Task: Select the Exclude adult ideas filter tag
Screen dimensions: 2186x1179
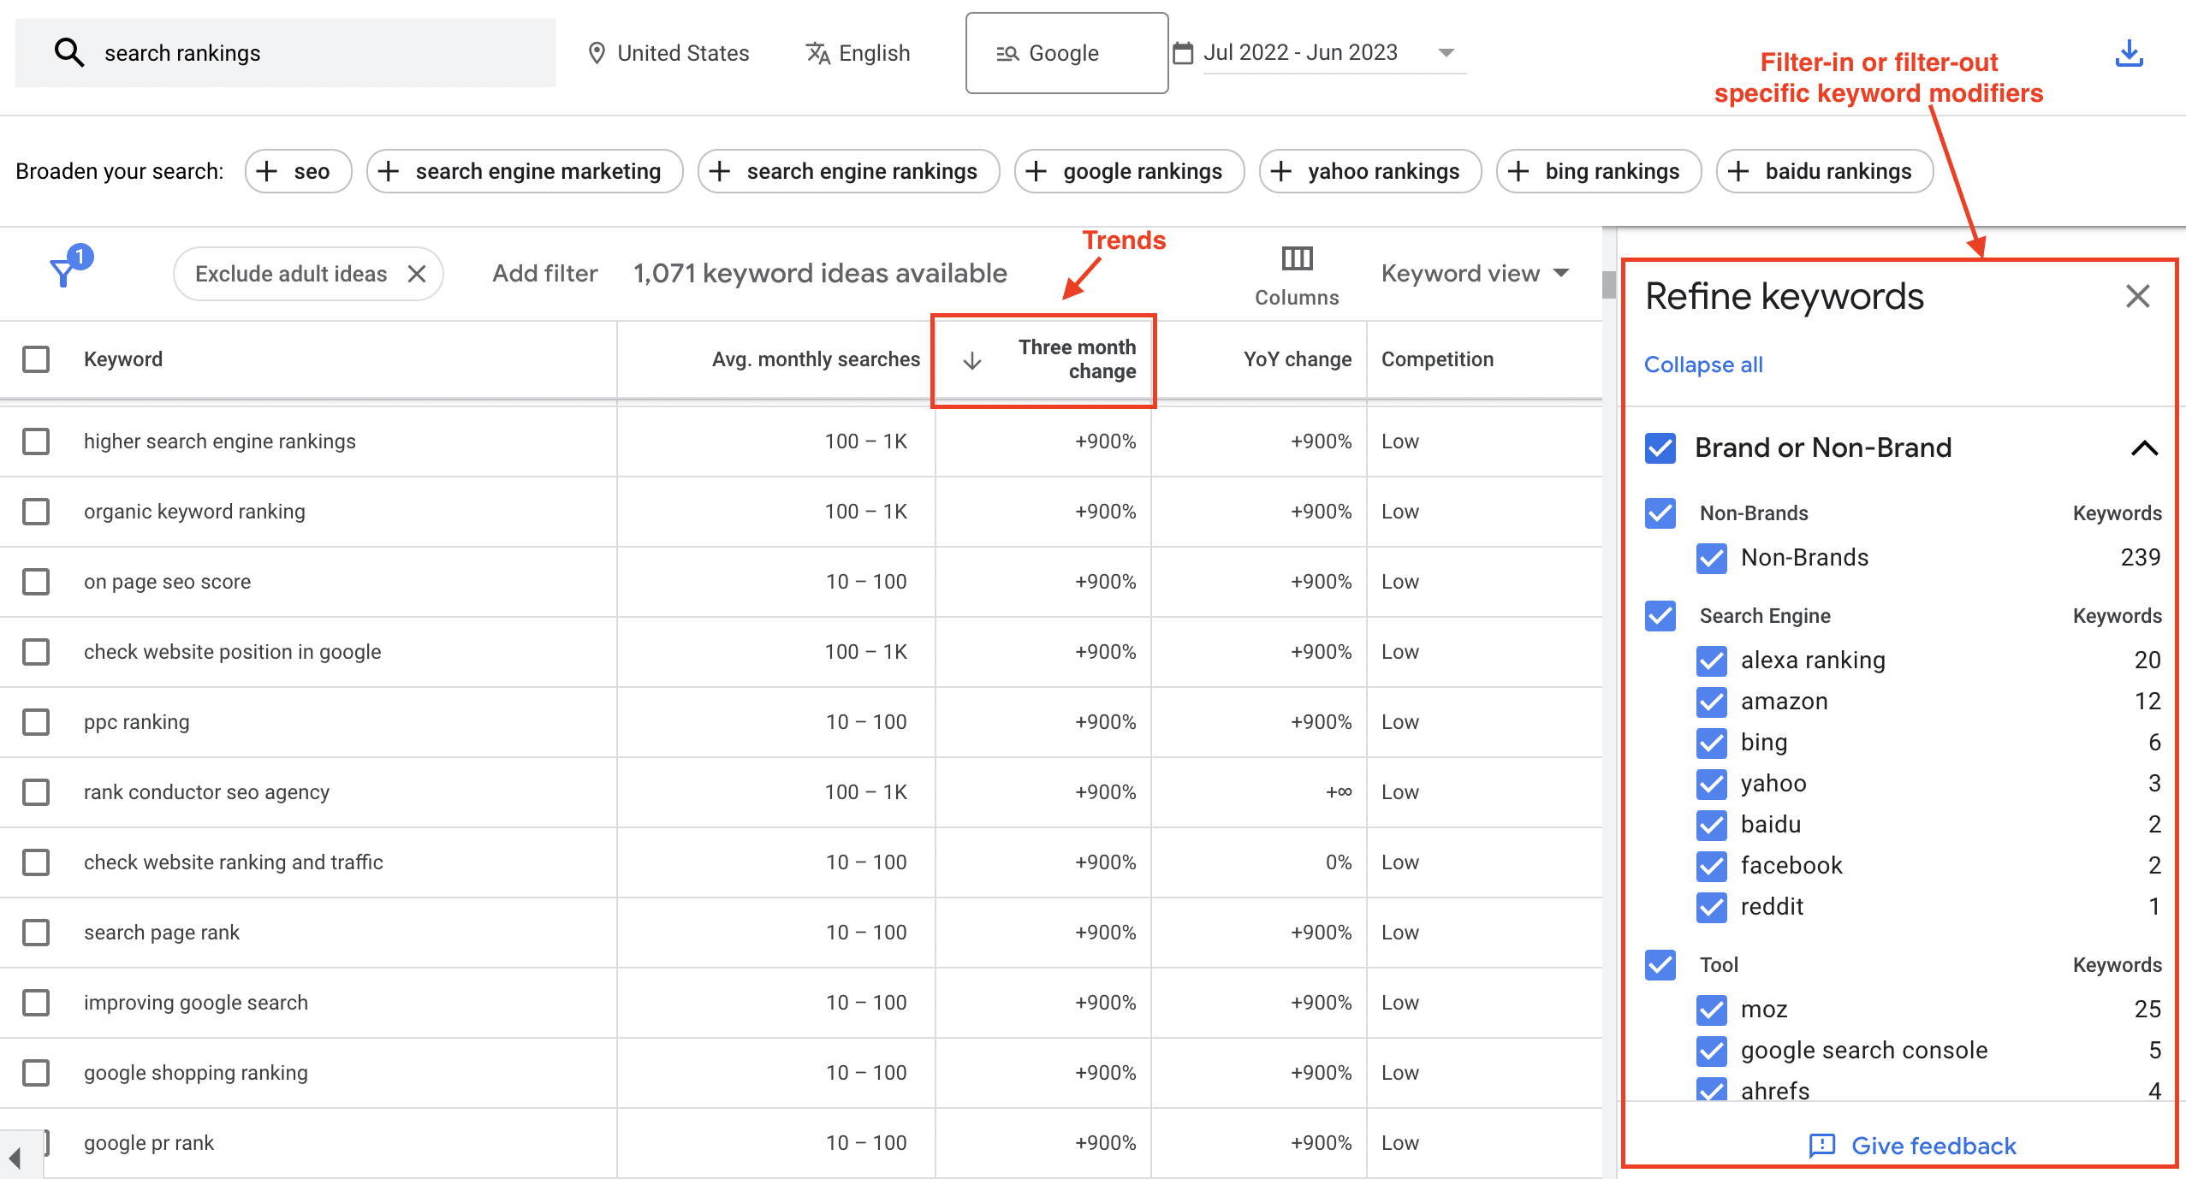Action: point(306,271)
